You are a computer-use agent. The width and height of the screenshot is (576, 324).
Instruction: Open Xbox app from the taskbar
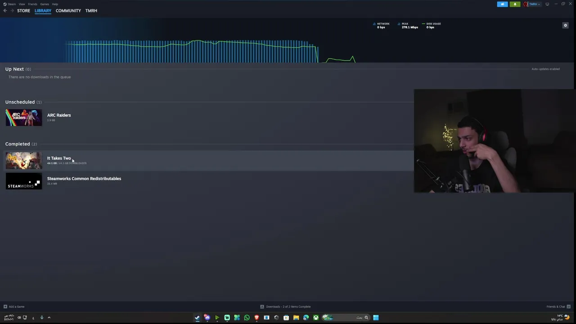click(316, 318)
